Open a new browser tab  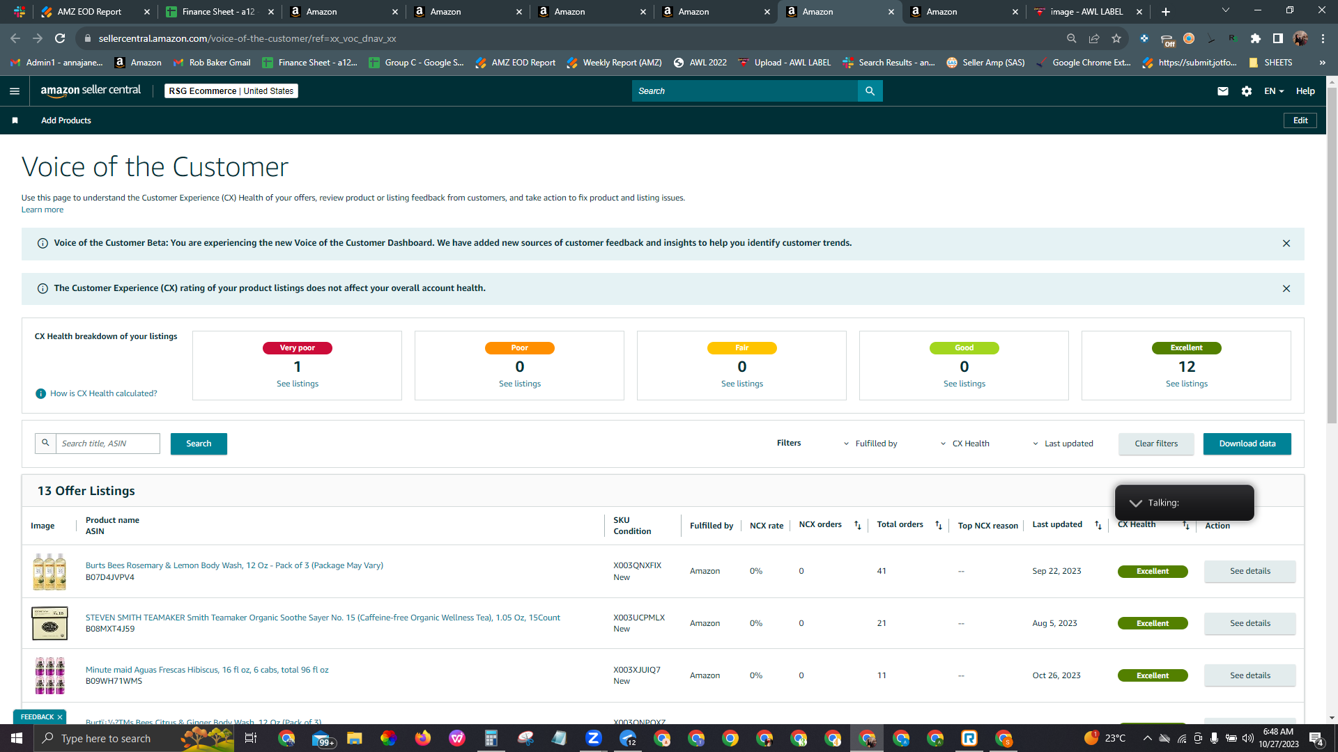(1166, 12)
